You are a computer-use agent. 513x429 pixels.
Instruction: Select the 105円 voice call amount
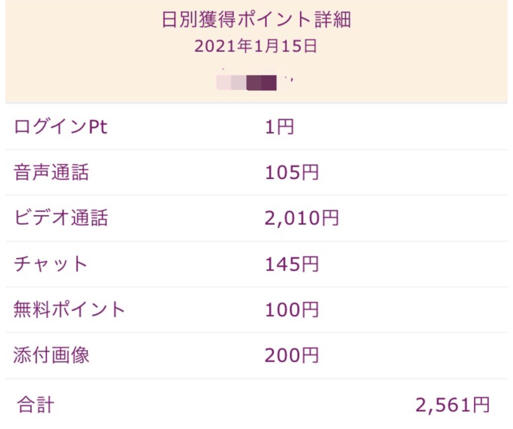coord(292,173)
